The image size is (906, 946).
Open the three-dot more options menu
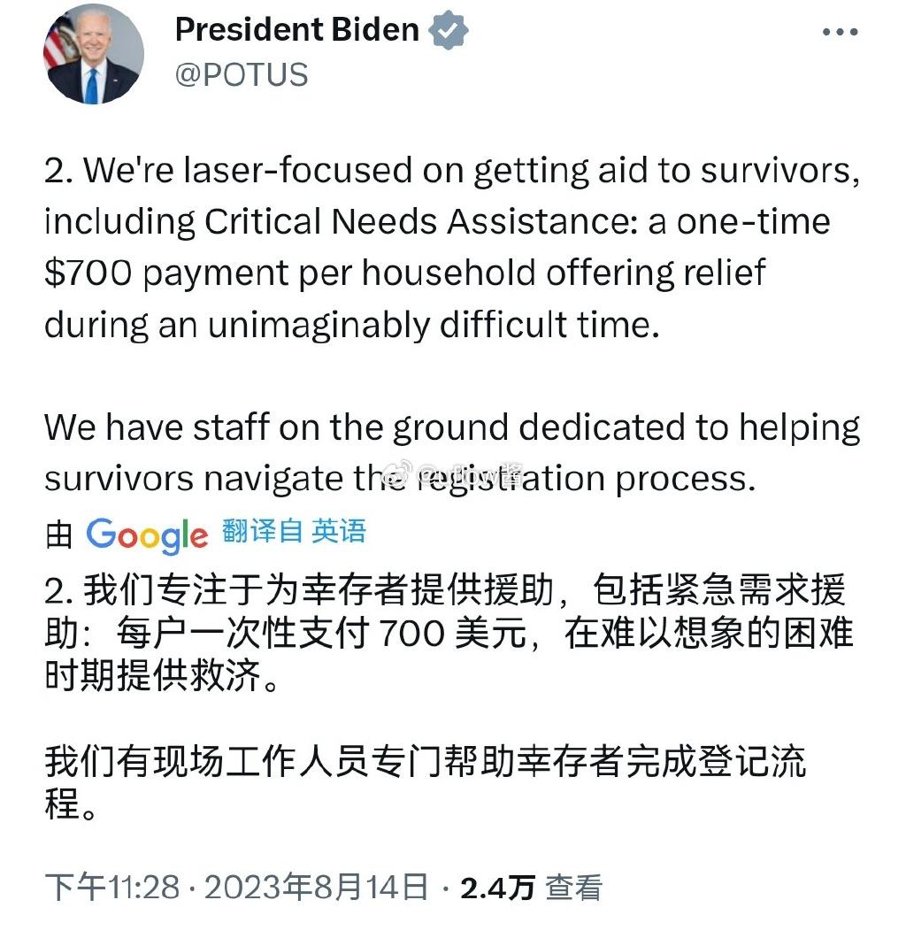(x=841, y=31)
